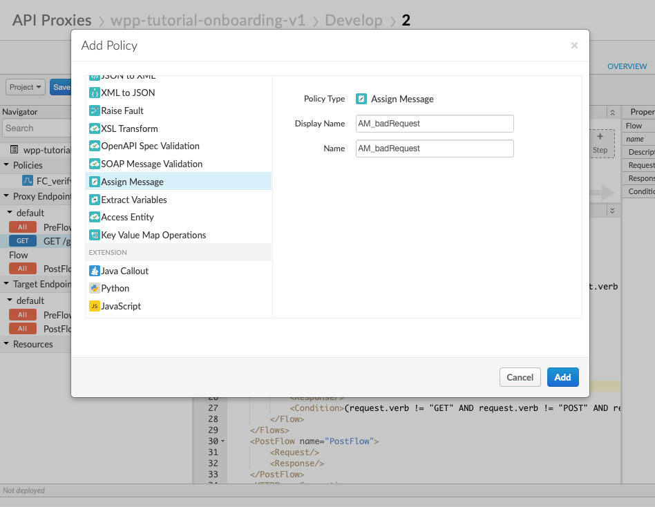
Task: Choose SOAP Message Validation policy
Action: point(151,164)
